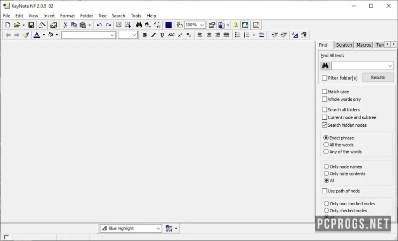The height and width of the screenshot is (241, 398).
Task: Click the Underline formatting icon
Action: [x=162, y=35]
